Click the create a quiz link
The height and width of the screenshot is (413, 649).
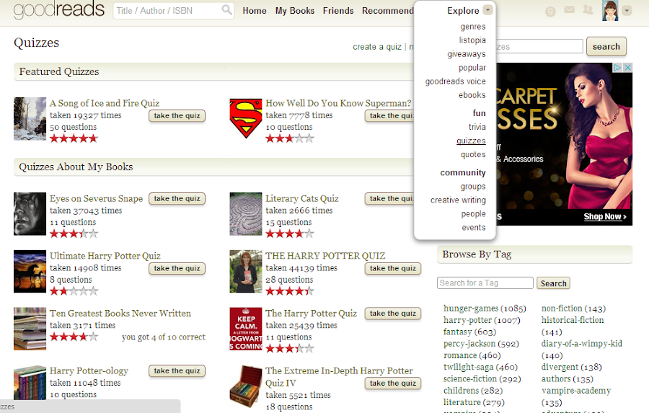[377, 47]
